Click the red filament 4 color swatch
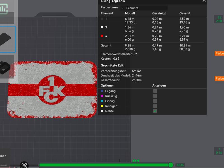The image size is (224, 168). click(102, 36)
